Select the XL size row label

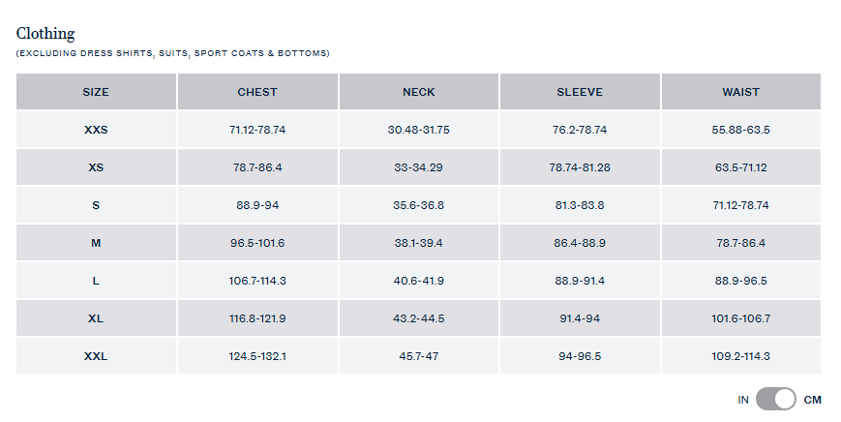coord(96,318)
